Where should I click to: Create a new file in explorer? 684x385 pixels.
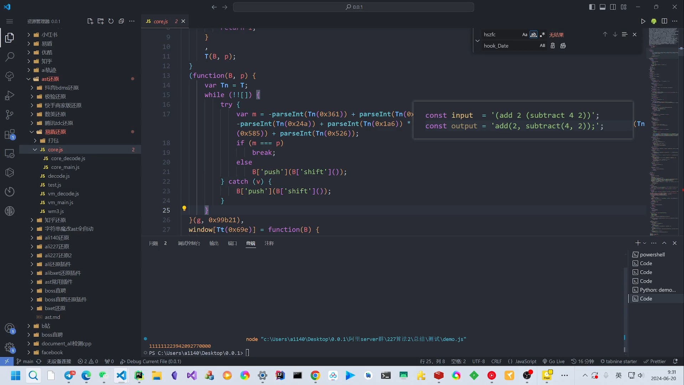(90, 21)
